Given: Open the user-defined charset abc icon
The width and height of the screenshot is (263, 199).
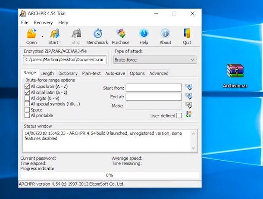Looking at the screenshot, I should 189,114.
